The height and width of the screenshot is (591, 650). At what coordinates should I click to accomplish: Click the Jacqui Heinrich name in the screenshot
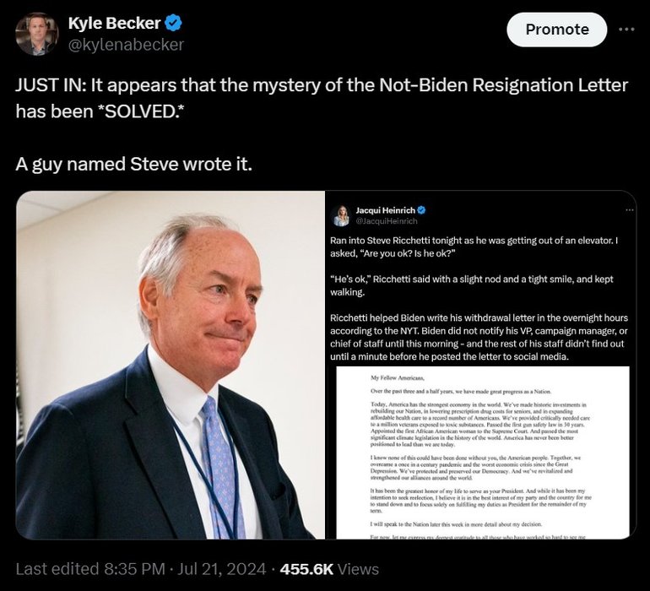[384, 209]
